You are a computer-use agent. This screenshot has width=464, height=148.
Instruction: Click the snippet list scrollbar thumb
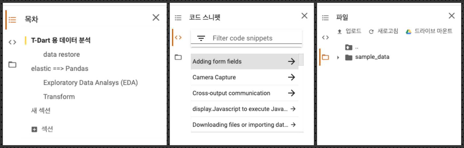[x=301, y=60]
